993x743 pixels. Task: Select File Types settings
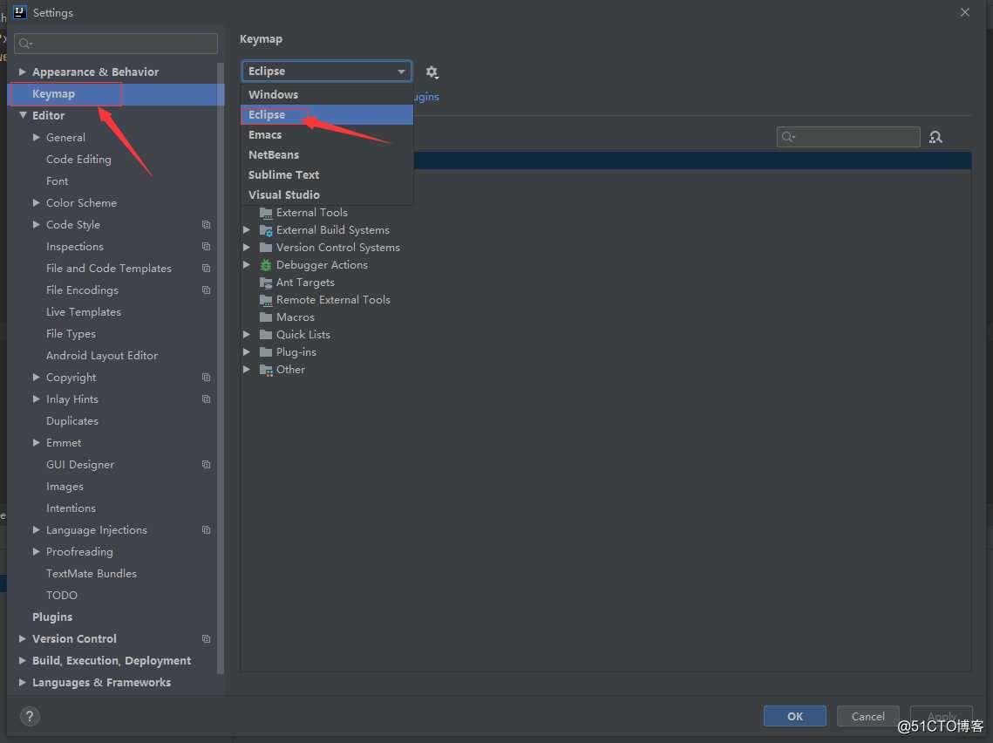[x=71, y=334]
